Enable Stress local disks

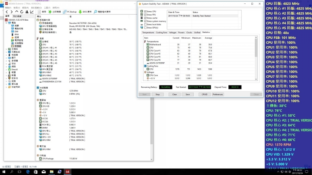(x=145, y=24)
